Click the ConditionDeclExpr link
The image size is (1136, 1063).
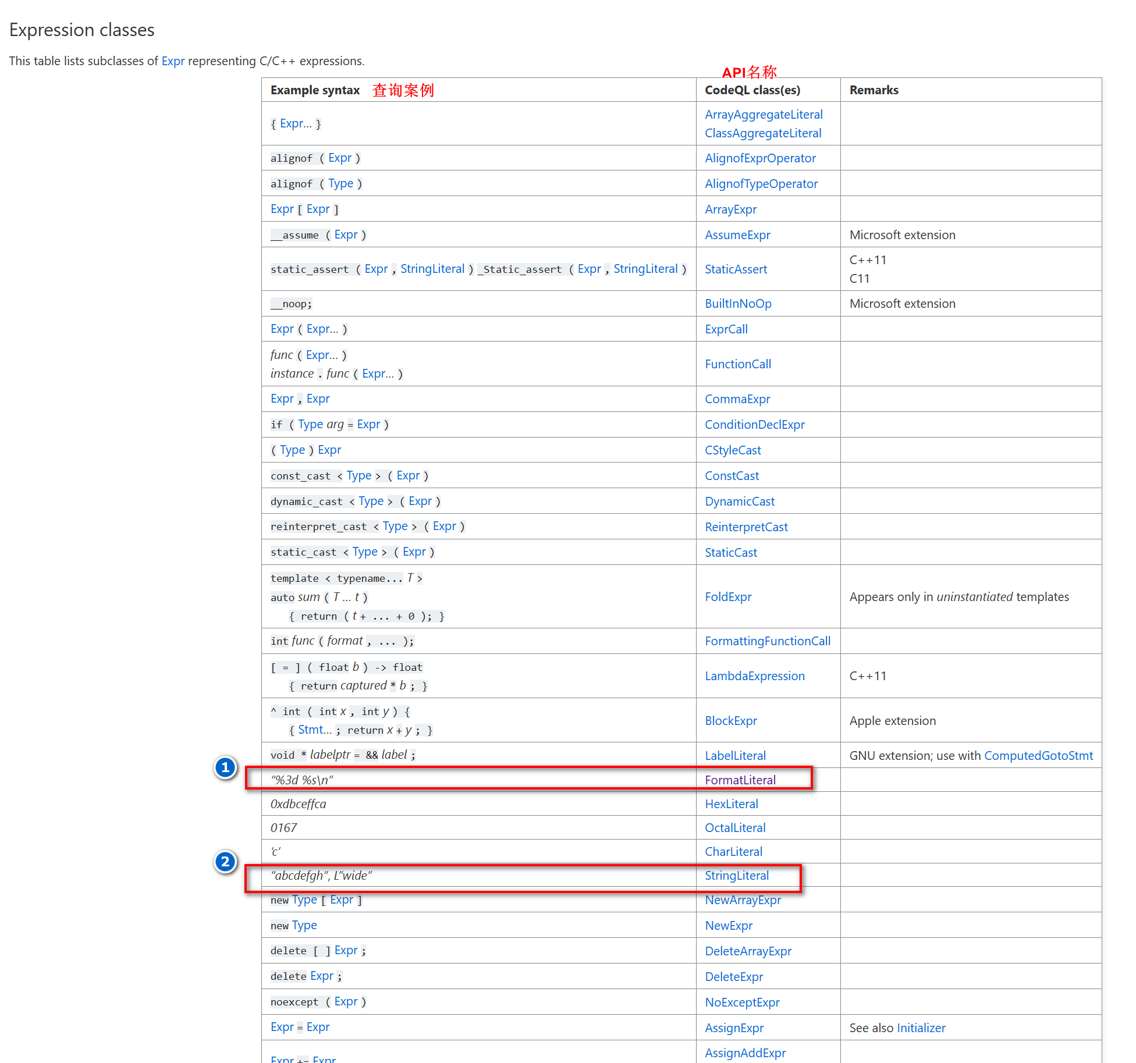pos(754,425)
